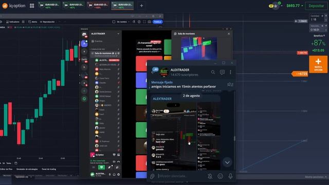This screenshot has width=329, height=185.
Task: Open Discord user settings gear
Action: 119,174
